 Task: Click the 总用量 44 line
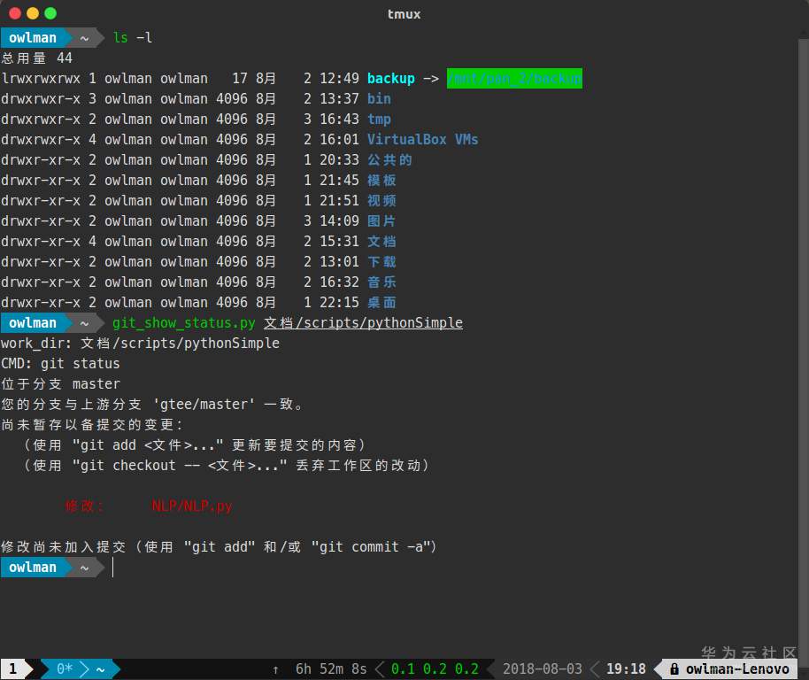pyautogui.click(x=36, y=58)
